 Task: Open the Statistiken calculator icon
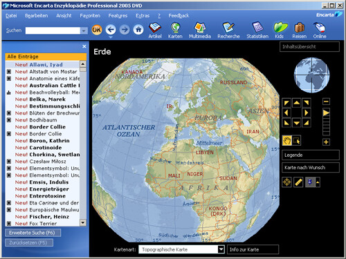click(257, 30)
